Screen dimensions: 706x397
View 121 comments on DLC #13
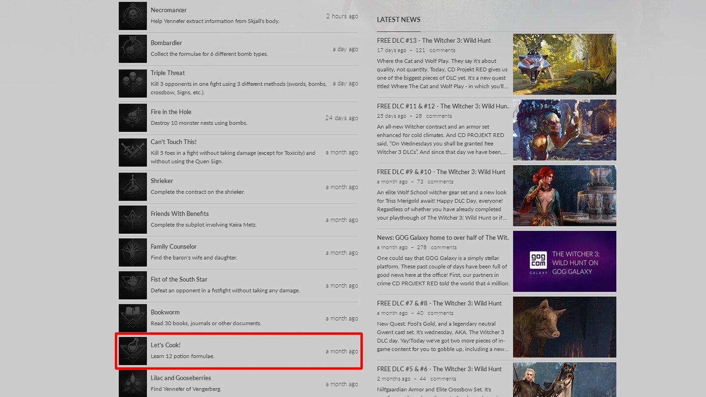(435, 50)
